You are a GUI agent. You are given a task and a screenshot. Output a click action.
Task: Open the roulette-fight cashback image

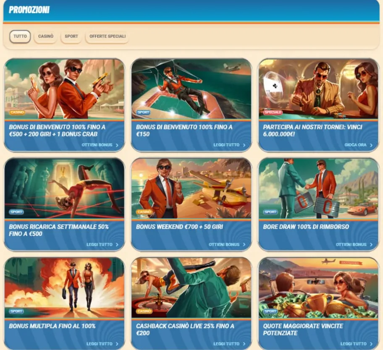click(x=191, y=288)
